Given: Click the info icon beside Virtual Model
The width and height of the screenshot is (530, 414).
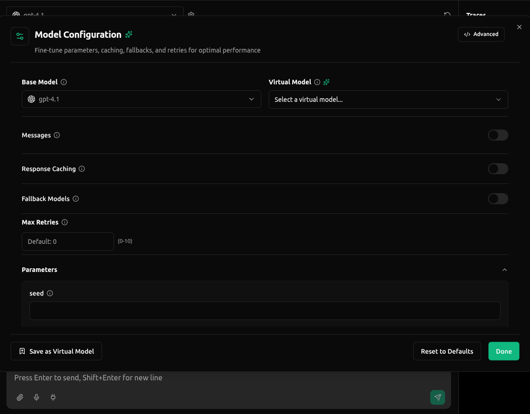Looking at the screenshot, I should [317, 82].
